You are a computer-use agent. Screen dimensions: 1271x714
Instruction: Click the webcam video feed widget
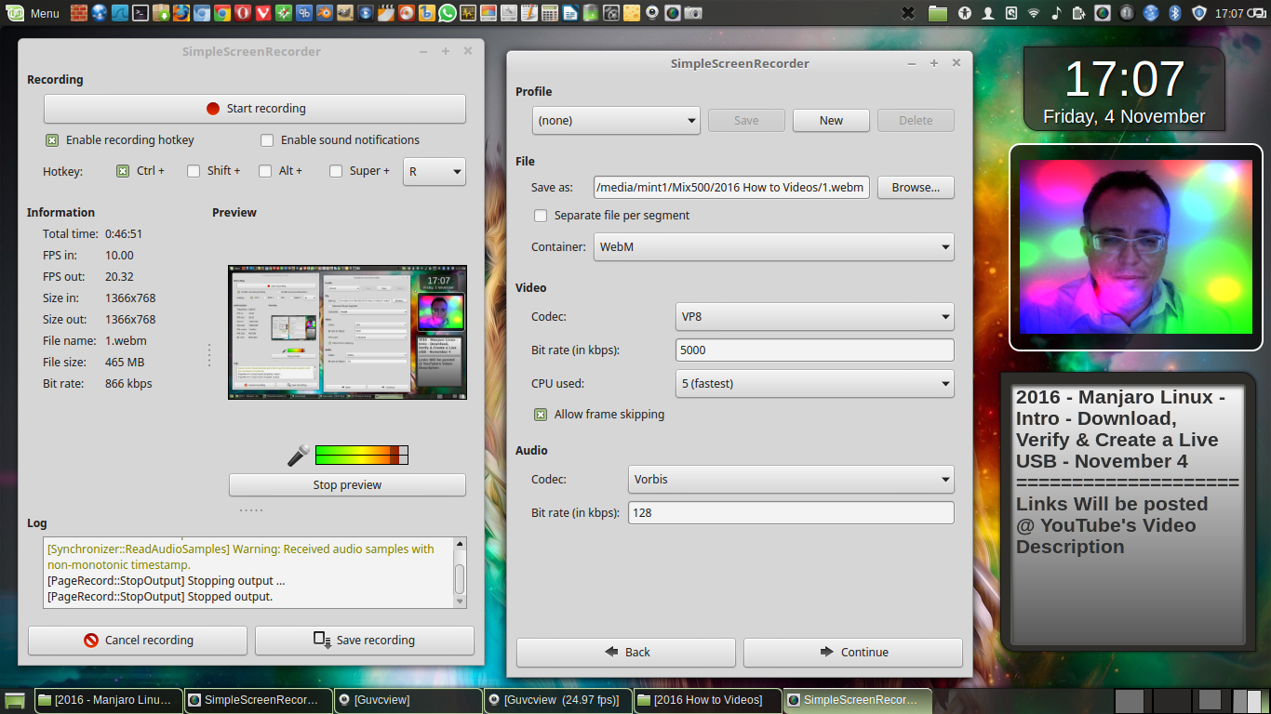click(x=1135, y=247)
